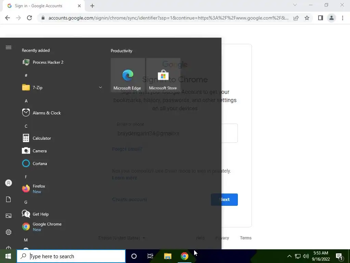Switch to Chrome on the taskbar

184,256
